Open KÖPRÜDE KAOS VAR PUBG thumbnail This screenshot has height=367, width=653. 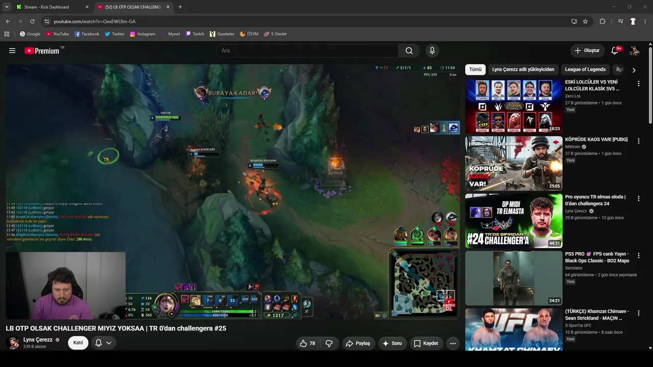point(514,164)
